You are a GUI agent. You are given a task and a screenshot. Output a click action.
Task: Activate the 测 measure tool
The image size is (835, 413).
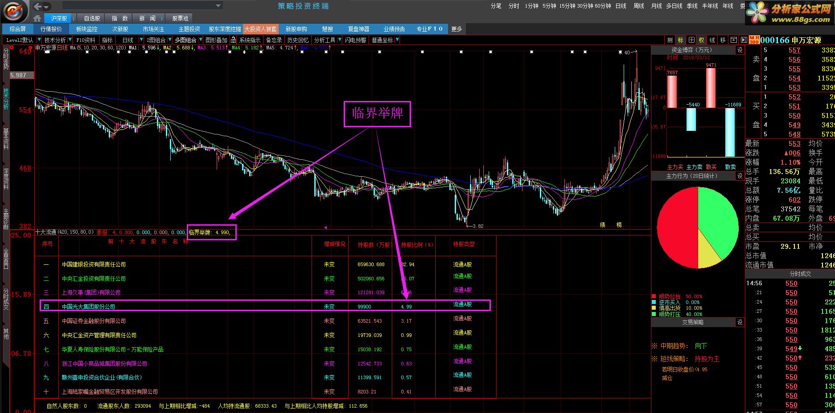click(670, 40)
